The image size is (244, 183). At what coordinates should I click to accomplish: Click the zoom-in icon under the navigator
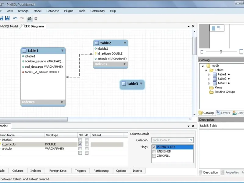coord(241,52)
